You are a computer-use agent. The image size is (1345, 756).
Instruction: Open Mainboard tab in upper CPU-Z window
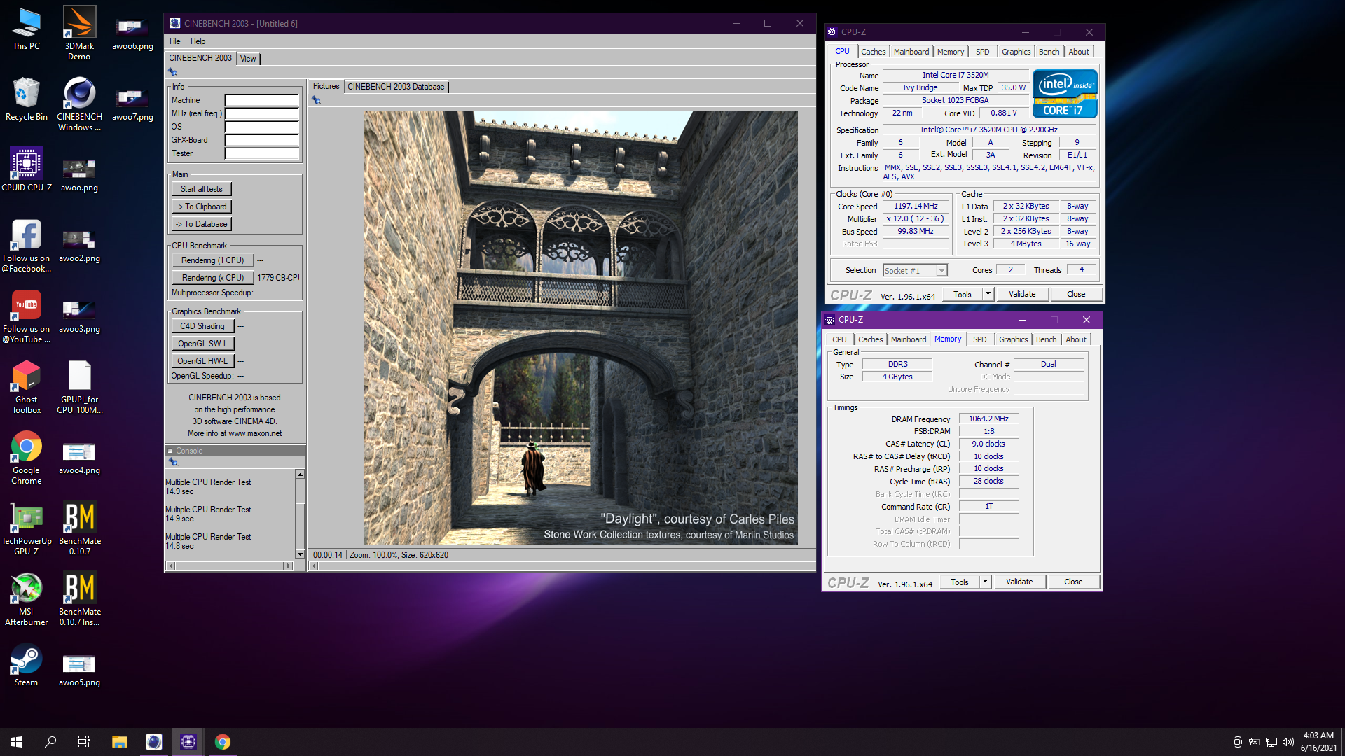[x=911, y=52]
